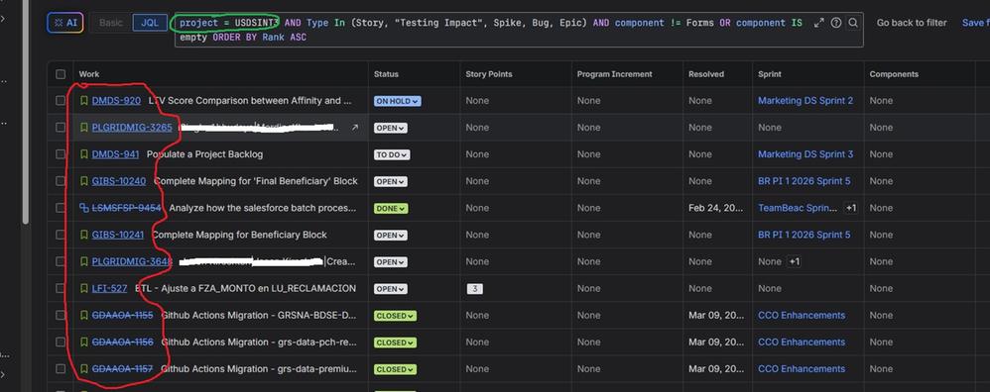Open TO DO status dropdown for DMDS-941
990x392 pixels.
click(x=392, y=154)
